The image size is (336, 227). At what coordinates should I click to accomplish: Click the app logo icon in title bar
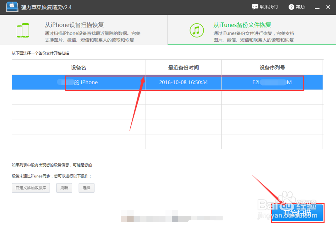tap(12, 7)
